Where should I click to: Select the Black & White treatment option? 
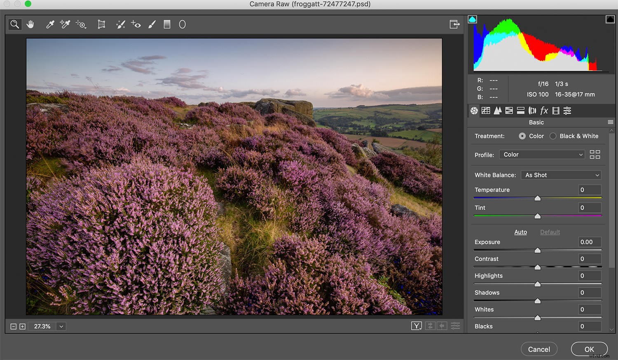click(x=552, y=136)
